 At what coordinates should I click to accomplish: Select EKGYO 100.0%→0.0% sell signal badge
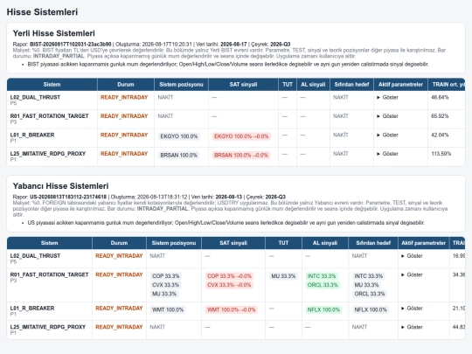click(241, 136)
